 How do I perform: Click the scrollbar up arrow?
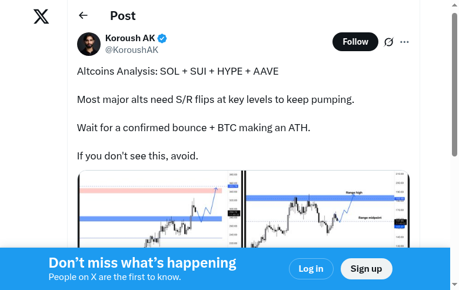click(x=454, y=5)
